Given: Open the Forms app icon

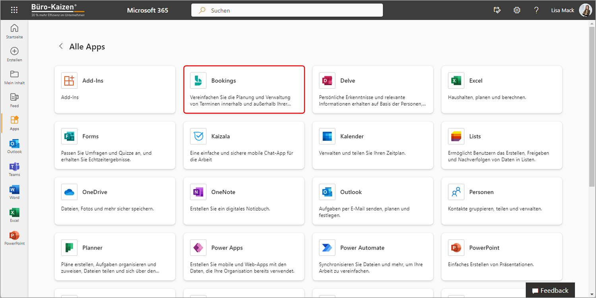Looking at the screenshot, I should click(x=69, y=136).
